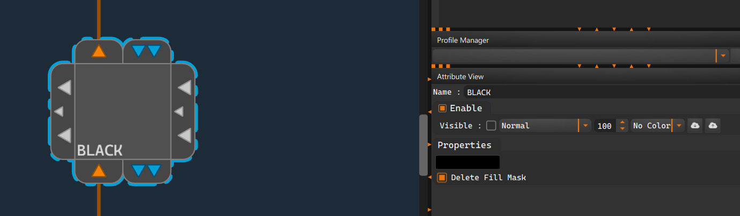This screenshot has height=216, width=740.
Task: Open the black color swatch picker
Action: coord(467,162)
